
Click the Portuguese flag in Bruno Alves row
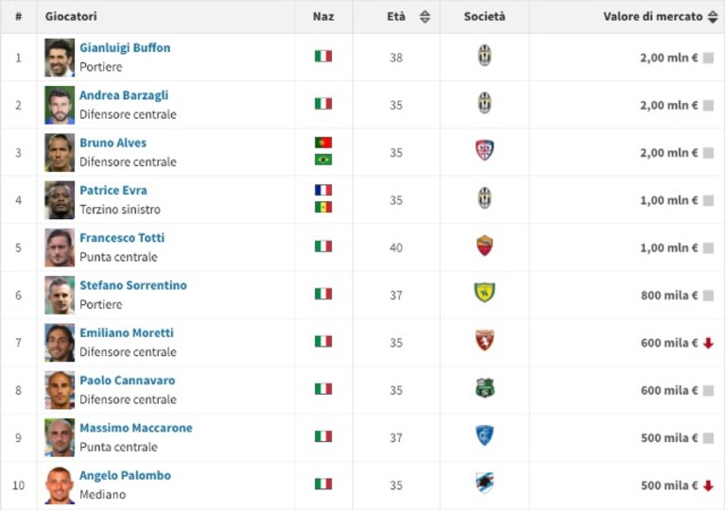[x=323, y=143]
